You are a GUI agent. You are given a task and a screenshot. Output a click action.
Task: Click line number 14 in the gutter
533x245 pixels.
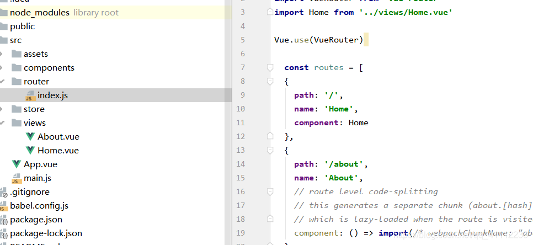point(241,164)
